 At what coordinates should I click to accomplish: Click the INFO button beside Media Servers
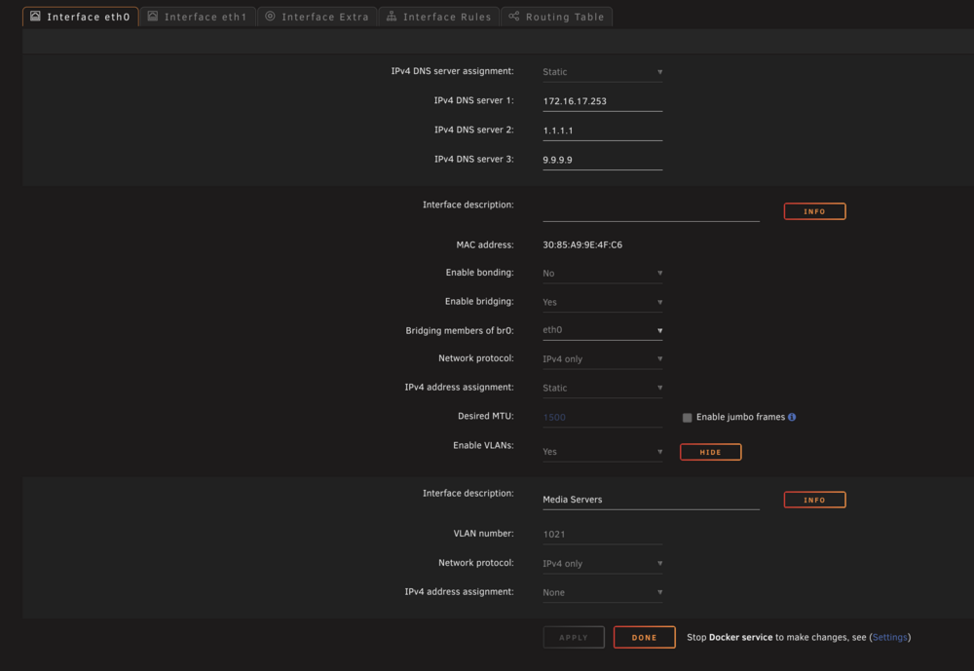(814, 500)
